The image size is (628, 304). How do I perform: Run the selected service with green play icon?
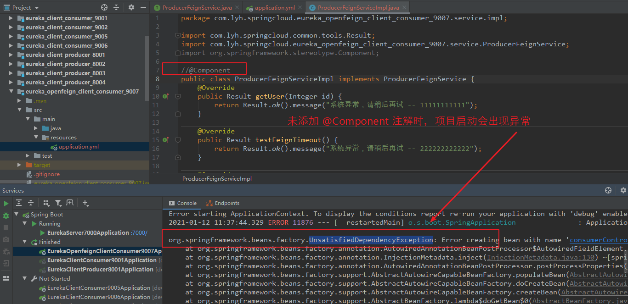point(6,203)
